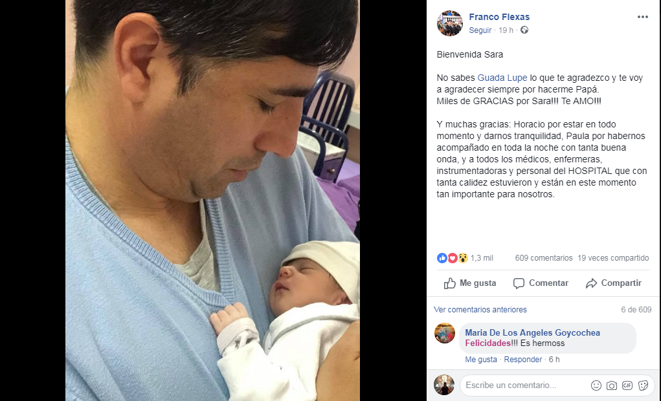Click the public globe privacy icon
661x401 pixels.
524,30
